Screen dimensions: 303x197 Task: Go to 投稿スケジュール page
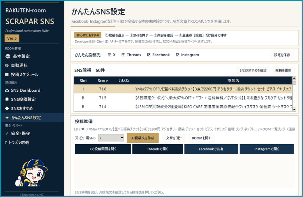pyautogui.click(x=32, y=75)
